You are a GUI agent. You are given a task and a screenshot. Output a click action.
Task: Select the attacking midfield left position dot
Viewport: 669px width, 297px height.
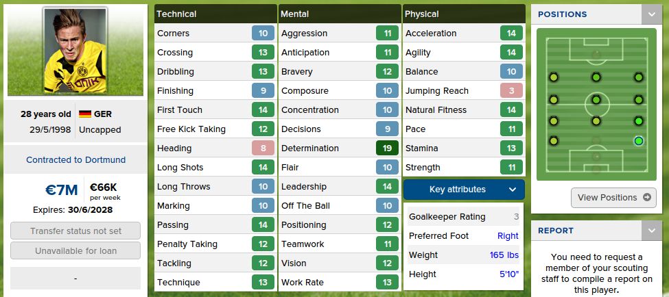pos(554,78)
